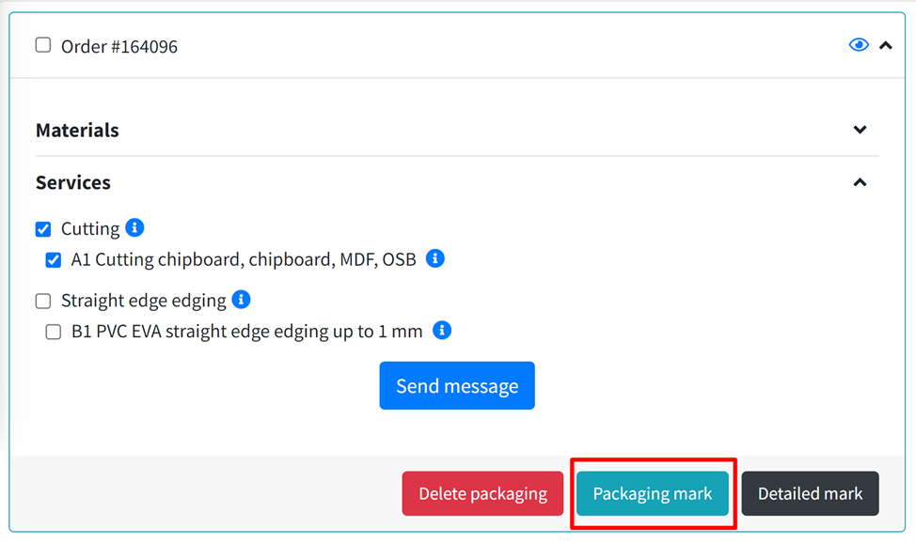This screenshot has width=916, height=543.
Task: Select the highlighted Packaging mark button
Action: pos(652,493)
